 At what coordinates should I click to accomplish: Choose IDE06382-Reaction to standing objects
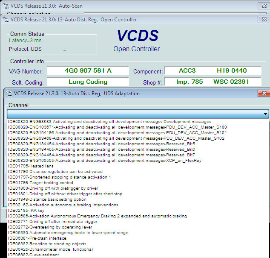coord(138,243)
